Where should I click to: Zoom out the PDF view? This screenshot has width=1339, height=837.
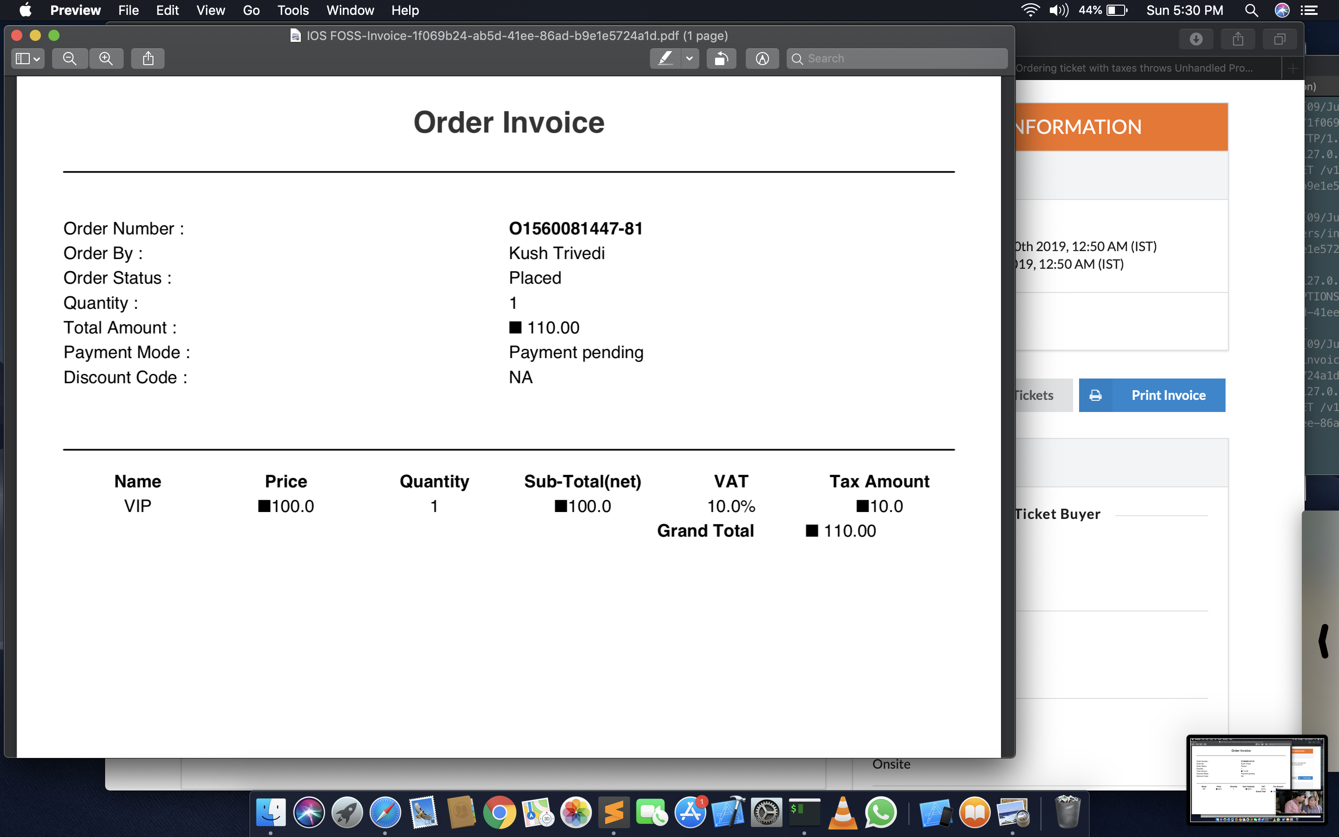(x=70, y=59)
